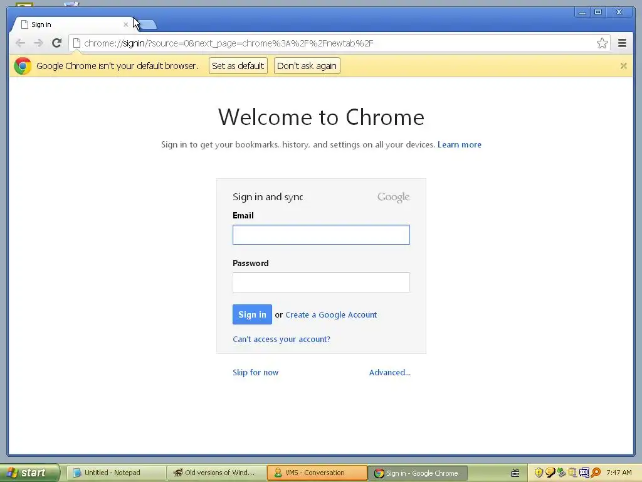Click the orange chat bubble tray icon
642x482 pixels.
click(x=550, y=473)
